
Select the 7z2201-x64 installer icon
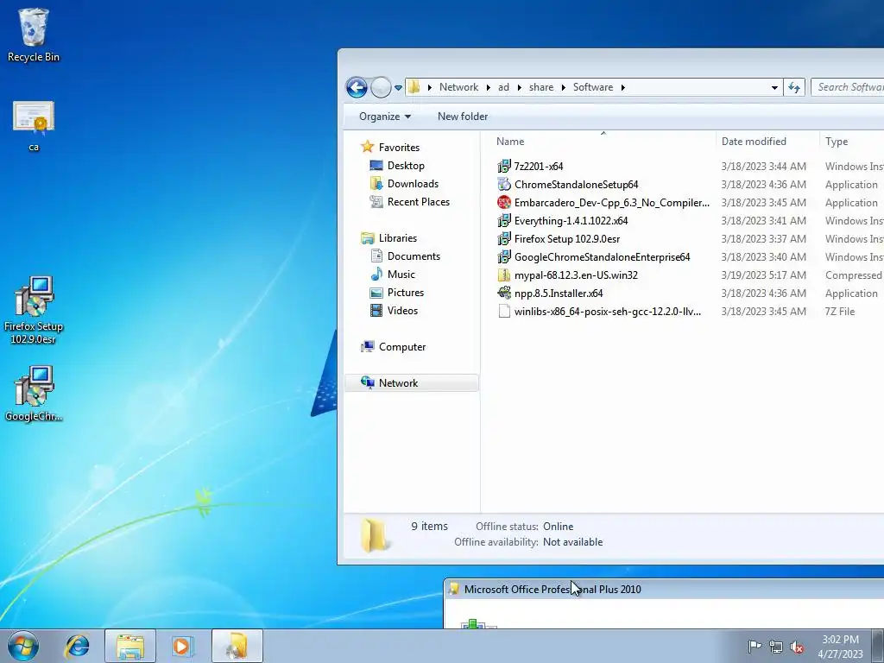(504, 167)
